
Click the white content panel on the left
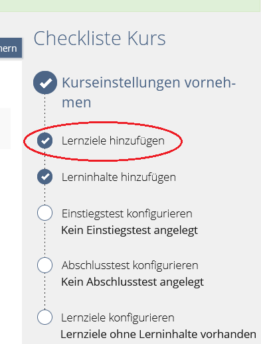click(x=11, y=202)
